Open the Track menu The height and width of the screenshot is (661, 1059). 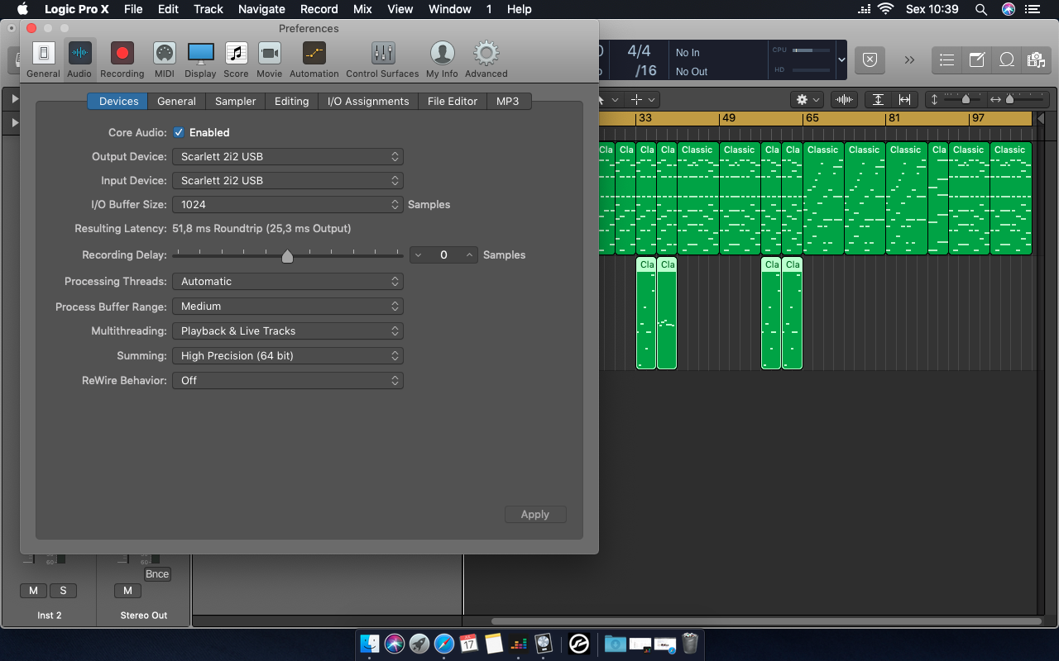[x=208, y=9]
